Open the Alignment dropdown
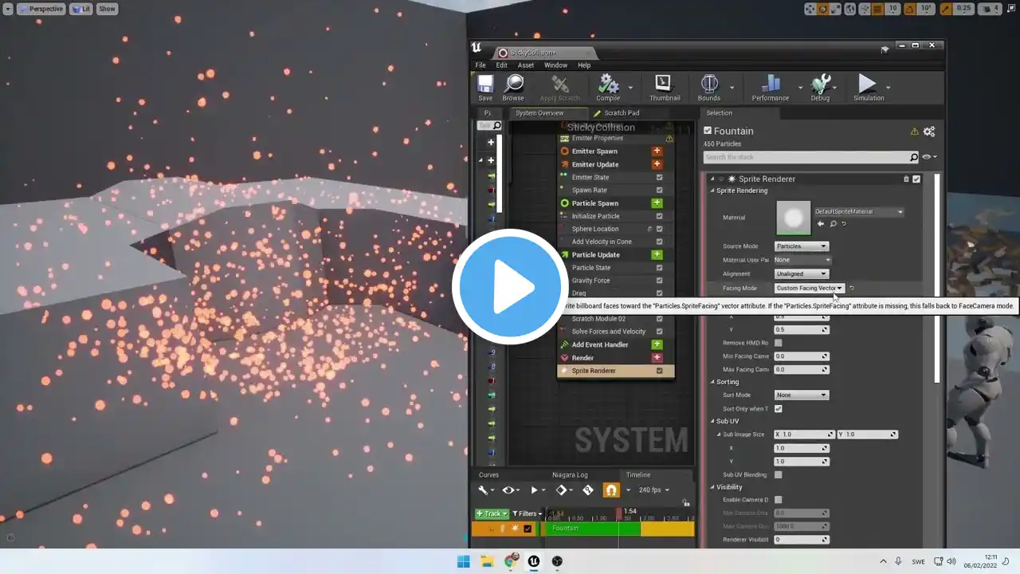This screenshot has height=574, width=1020. [802, 274]
